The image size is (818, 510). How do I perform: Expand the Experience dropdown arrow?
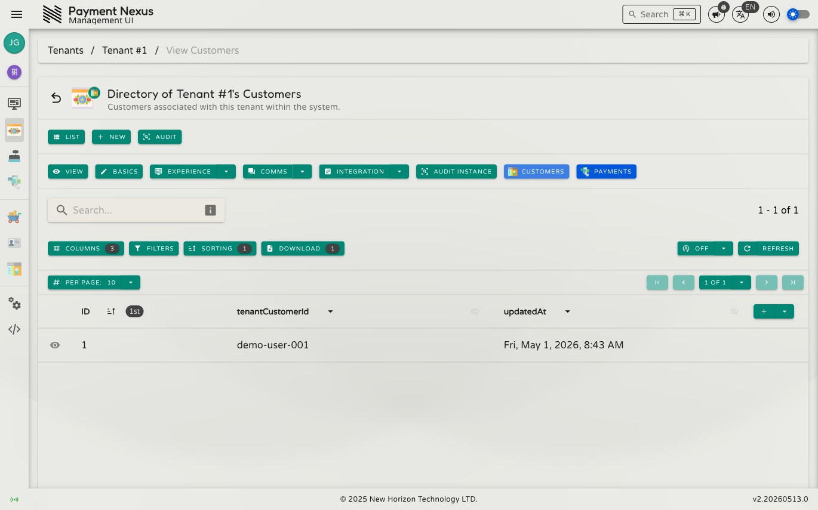pyautogui.click(x=226, y=171)
